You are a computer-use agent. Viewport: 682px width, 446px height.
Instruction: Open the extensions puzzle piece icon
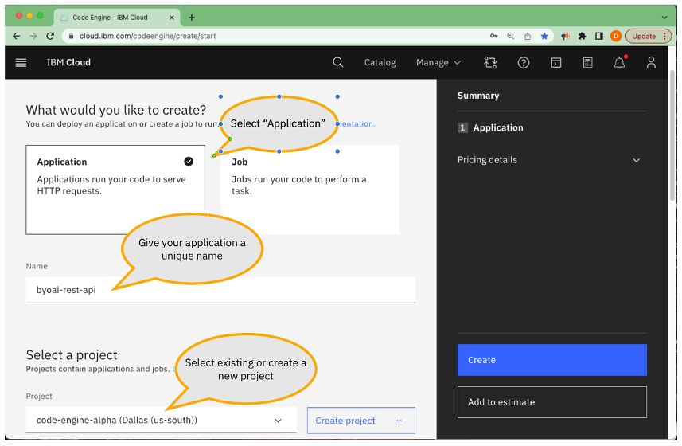pos(582,36)
